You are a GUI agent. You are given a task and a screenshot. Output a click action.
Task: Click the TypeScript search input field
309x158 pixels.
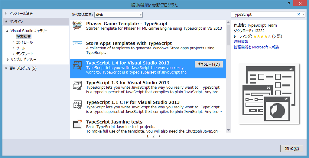pos(264,15)
